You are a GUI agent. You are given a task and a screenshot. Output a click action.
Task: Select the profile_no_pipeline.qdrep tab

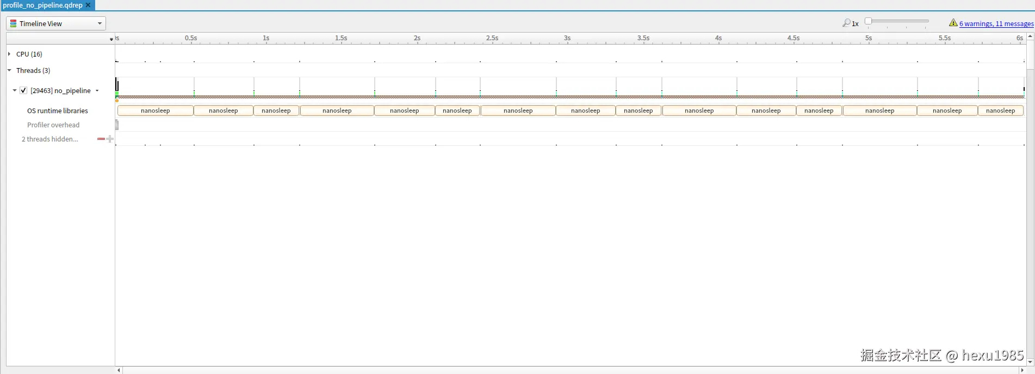(42, 5)
